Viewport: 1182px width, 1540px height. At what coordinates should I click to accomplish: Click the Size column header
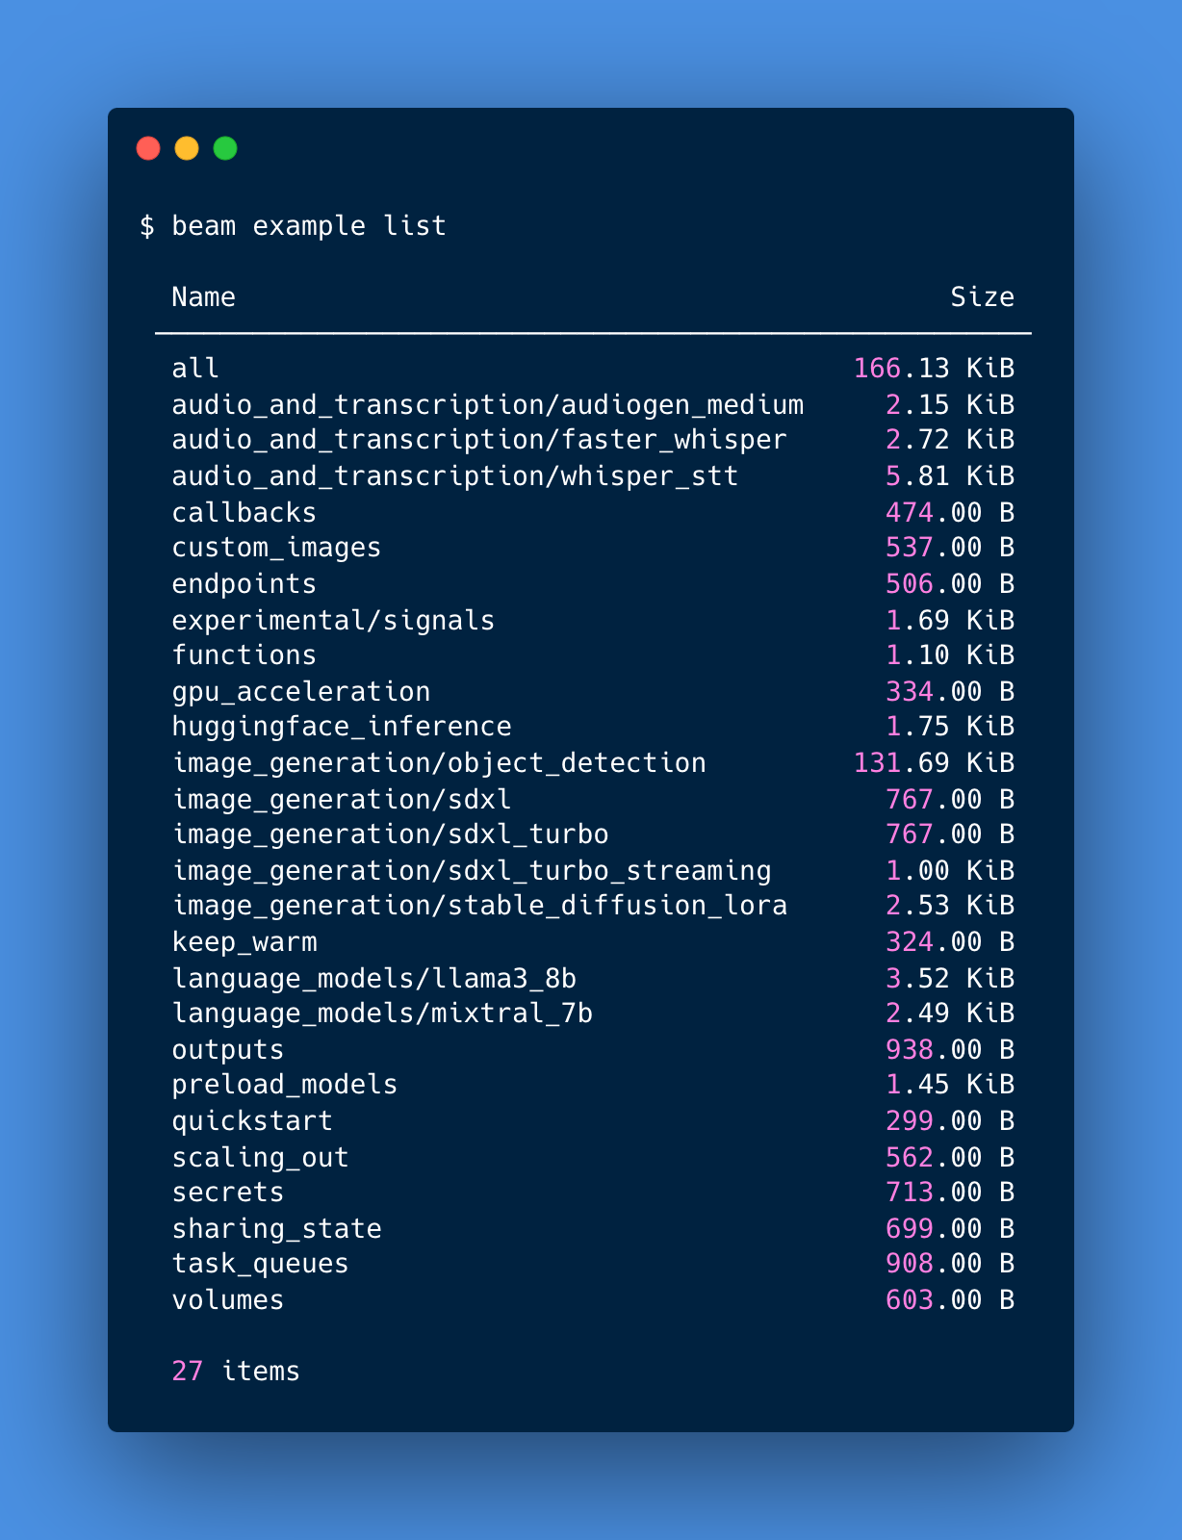click(x=983, y=296)
